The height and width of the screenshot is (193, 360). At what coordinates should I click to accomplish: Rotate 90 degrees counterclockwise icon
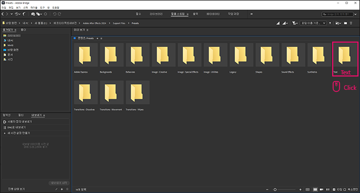pos(55,14)
